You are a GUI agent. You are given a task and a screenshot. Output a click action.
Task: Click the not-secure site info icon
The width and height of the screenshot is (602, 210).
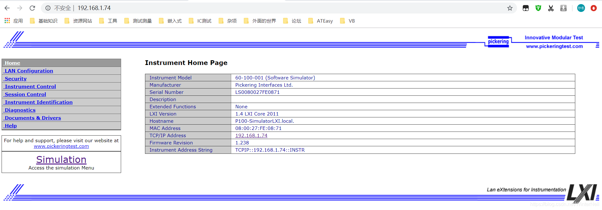coord(48,8)
